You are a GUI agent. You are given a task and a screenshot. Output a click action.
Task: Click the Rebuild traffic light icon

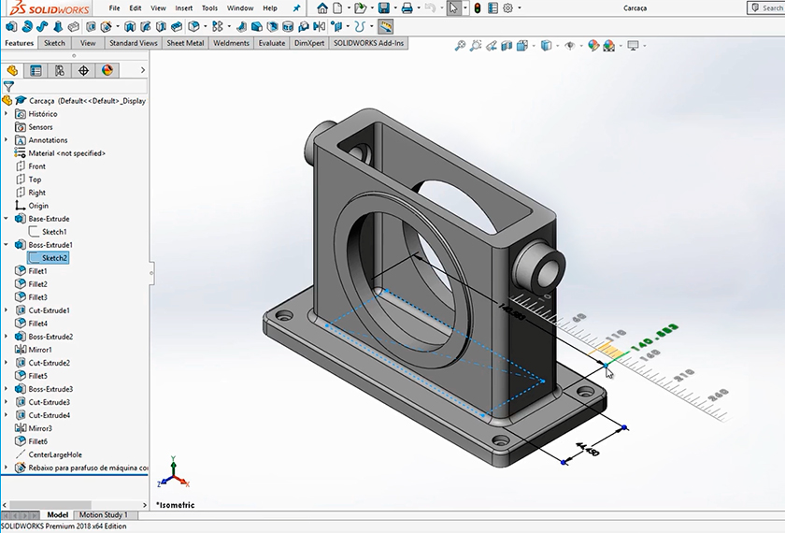coord(476,8)
